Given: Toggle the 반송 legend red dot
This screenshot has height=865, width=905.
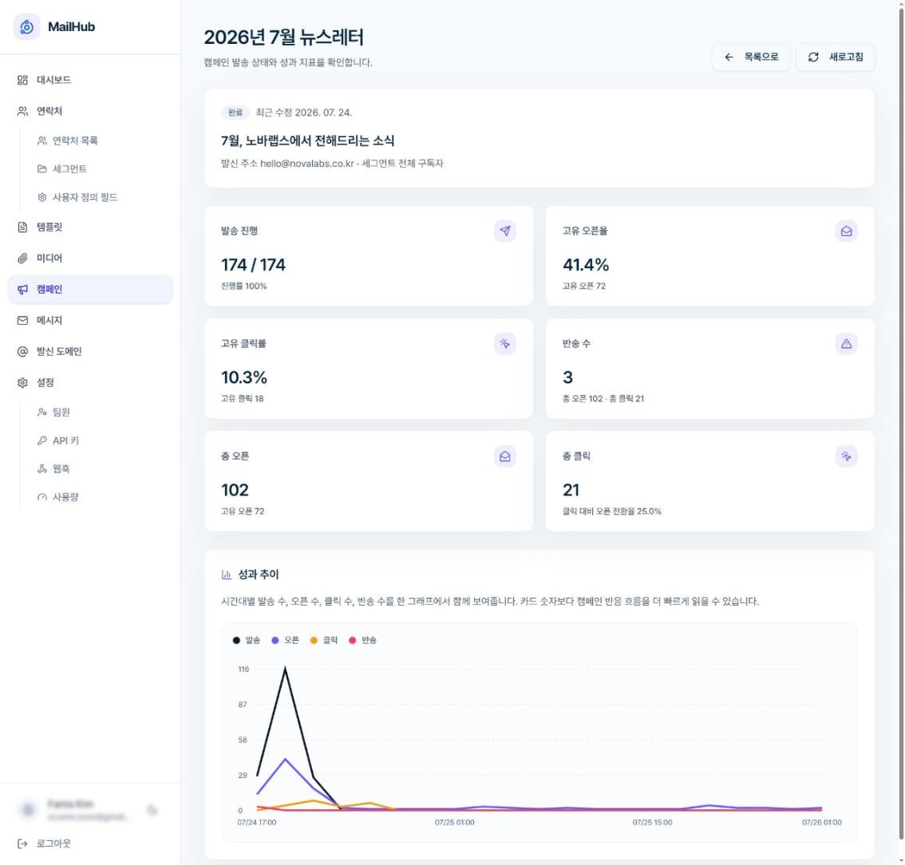Looking at the screenshot, I should point(353,641).
